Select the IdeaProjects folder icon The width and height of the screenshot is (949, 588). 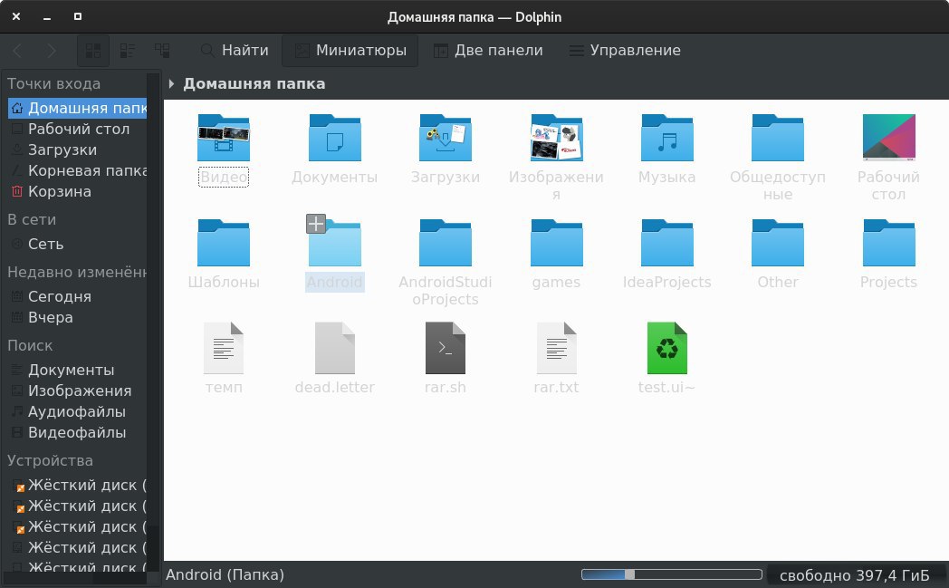tap(667, 243)
